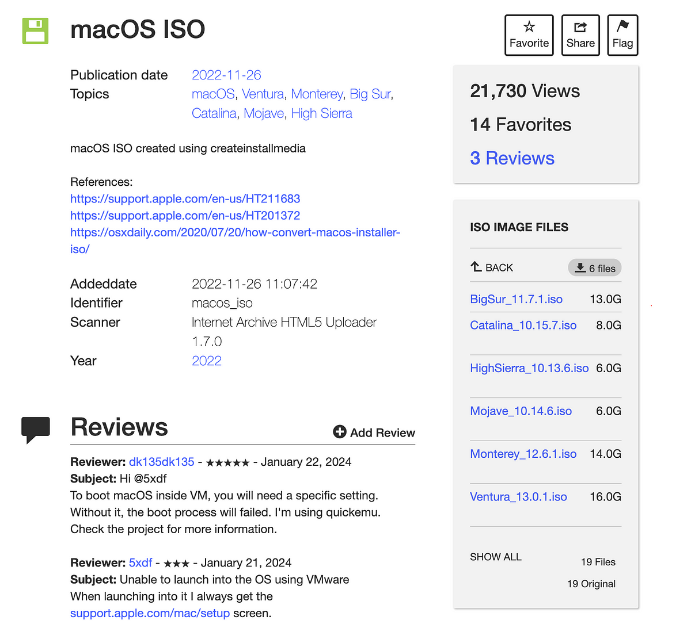The image size is (691, 624).
Task: Open the Monterey topic link
Action: coord(317,94)
